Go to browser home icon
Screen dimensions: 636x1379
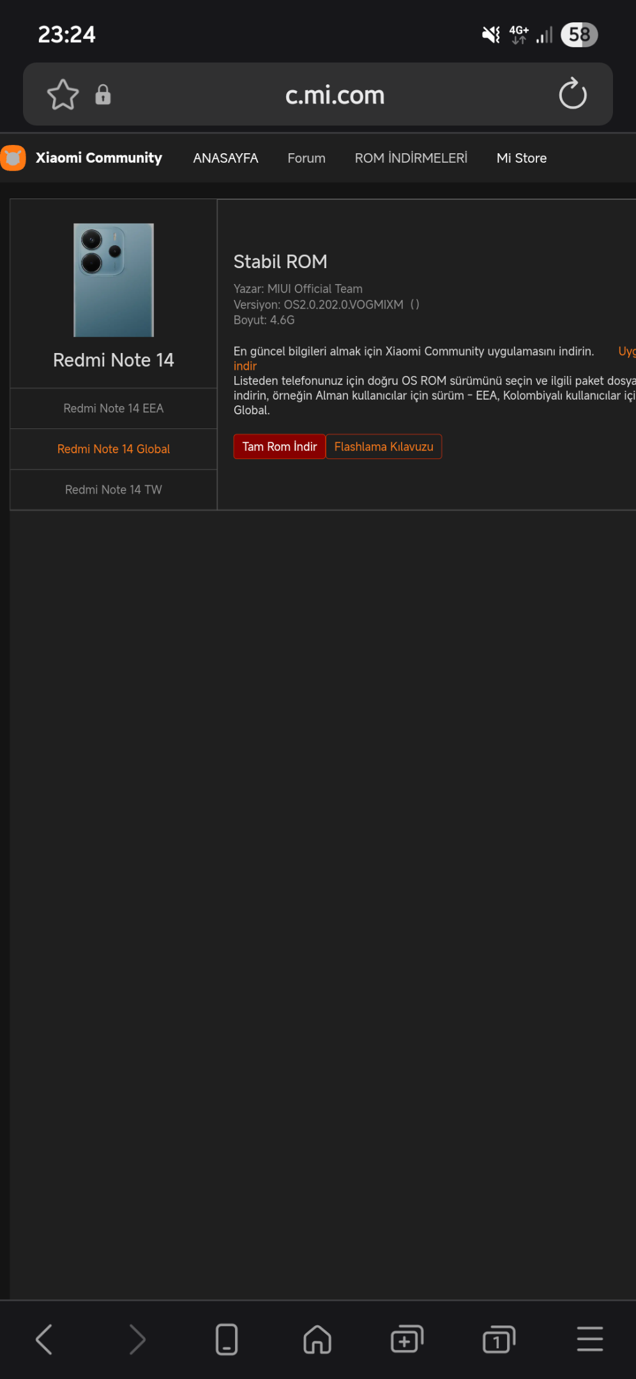(x=317, y=1339)
